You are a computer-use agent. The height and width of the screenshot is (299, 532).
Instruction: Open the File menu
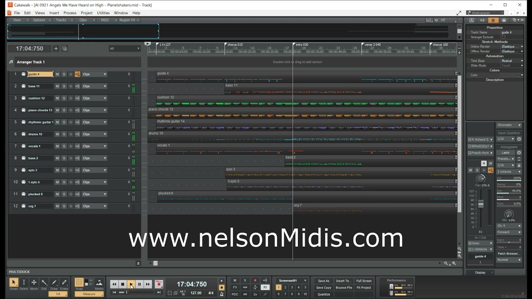pos(17,13)
